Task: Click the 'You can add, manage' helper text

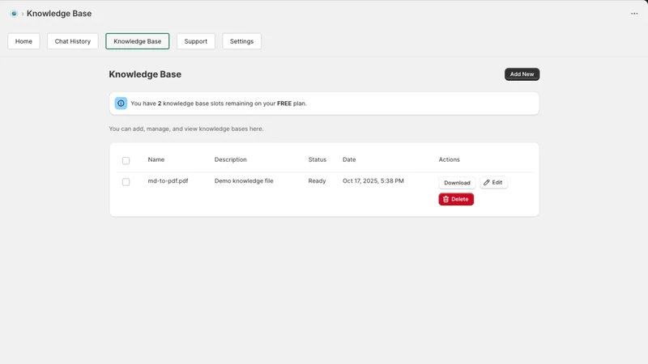Action: point(186,129)
